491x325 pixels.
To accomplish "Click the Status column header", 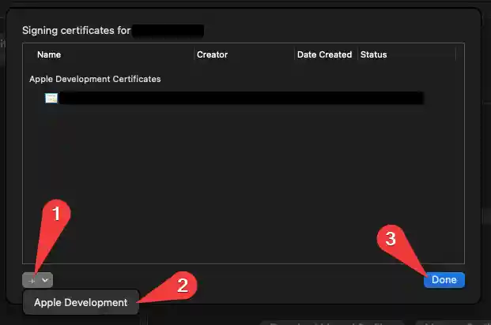I will (x=373, y=54).
